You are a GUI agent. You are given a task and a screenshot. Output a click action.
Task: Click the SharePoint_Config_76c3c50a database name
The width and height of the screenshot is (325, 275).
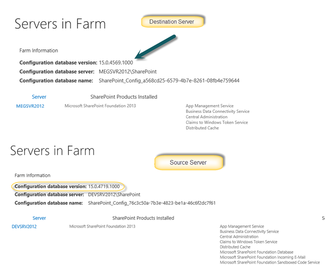[152, 203]
